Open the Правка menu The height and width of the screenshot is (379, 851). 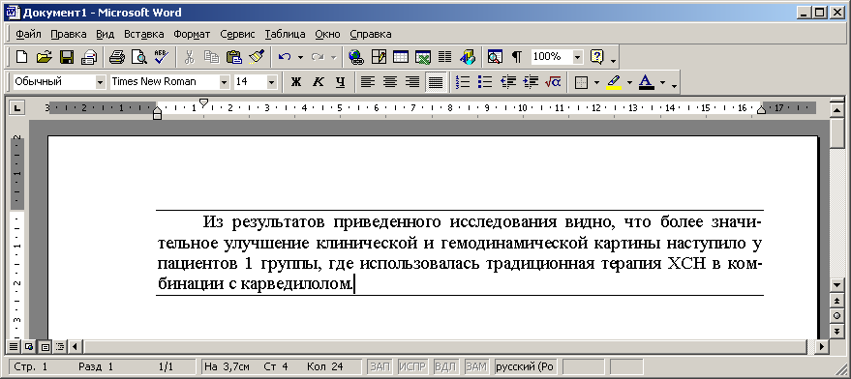click(69, 34)
